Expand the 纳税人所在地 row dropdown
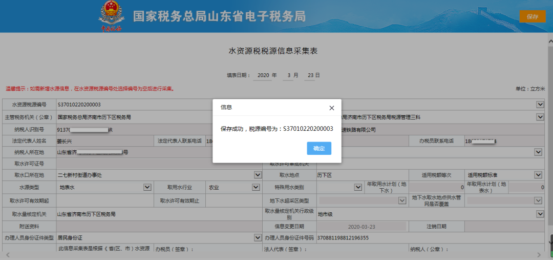The height and width of the screenshot is (260, 553). pos(538,152)
